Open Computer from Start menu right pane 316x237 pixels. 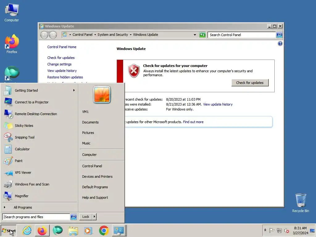pos(89,155)
